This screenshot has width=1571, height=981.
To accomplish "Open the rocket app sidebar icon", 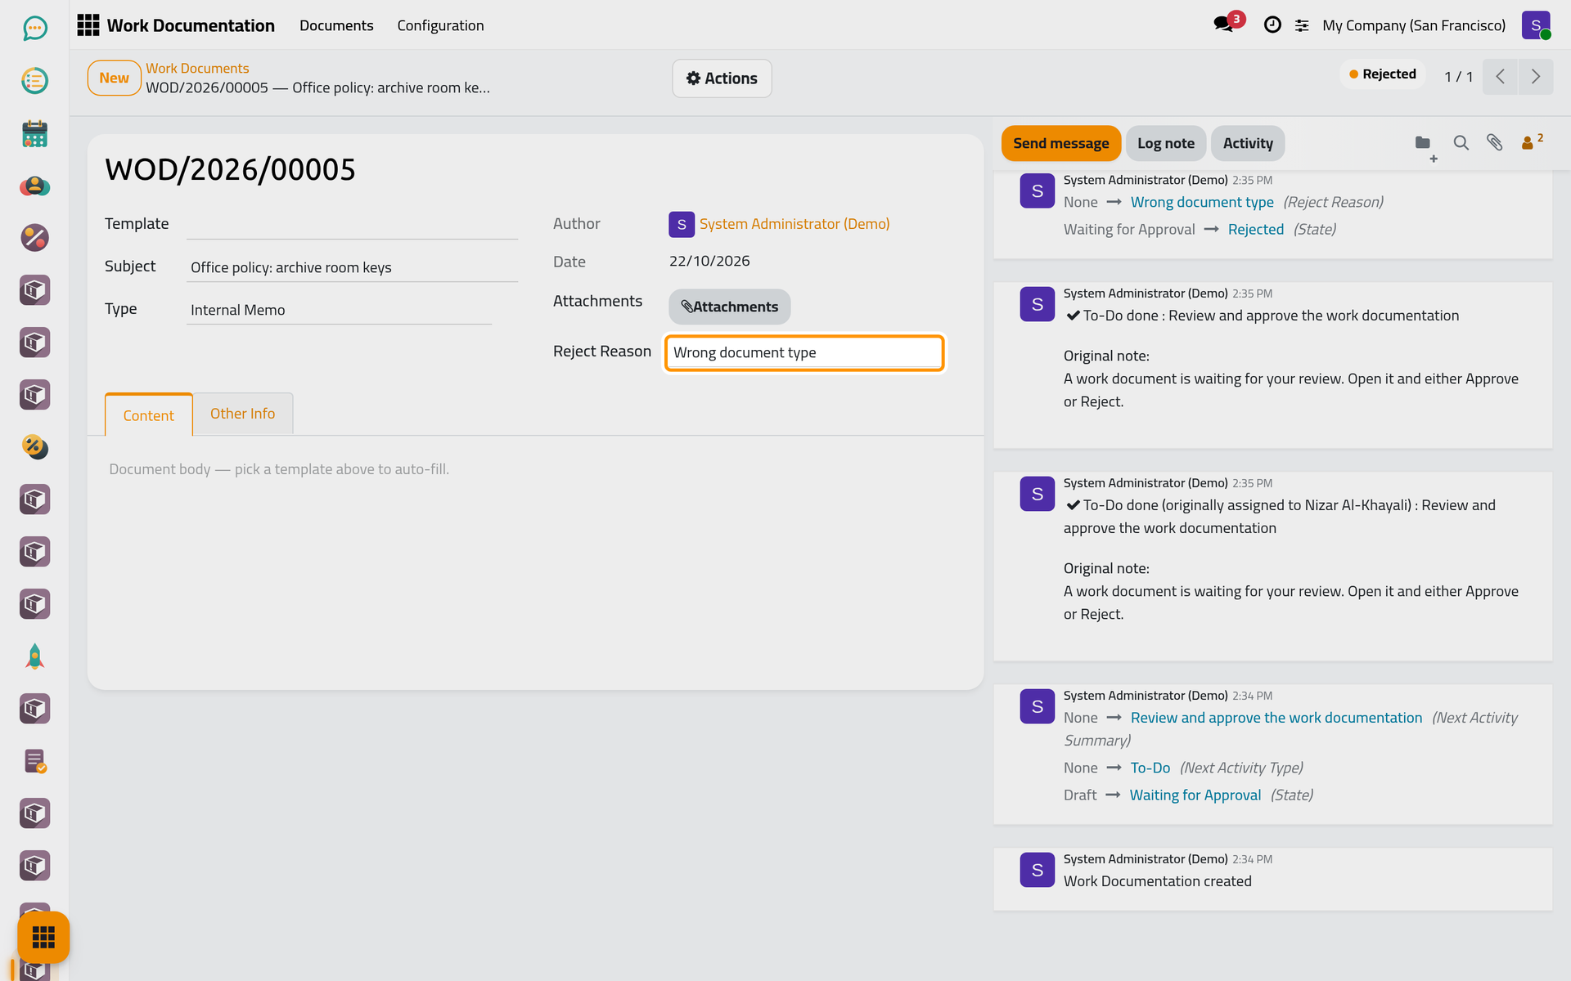I will click(34, 656).
